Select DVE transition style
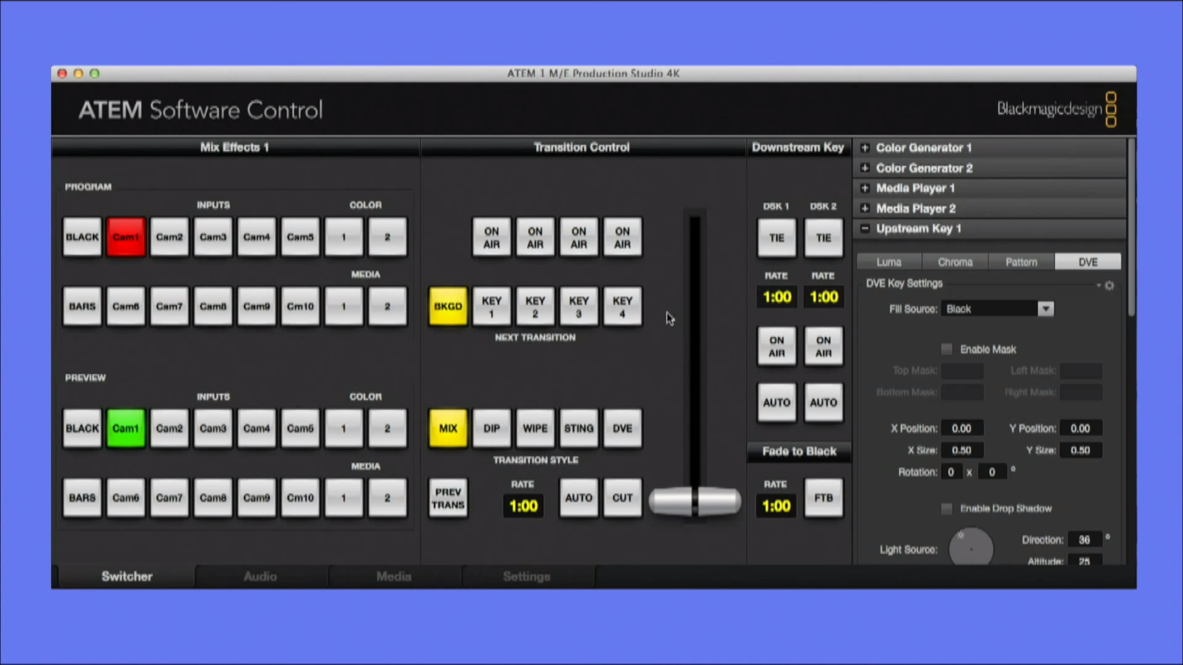1183x665 pixels. pos(623,429)
